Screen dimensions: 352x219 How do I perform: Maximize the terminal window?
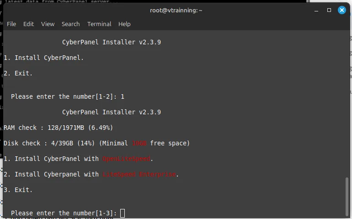pos(329,10)
